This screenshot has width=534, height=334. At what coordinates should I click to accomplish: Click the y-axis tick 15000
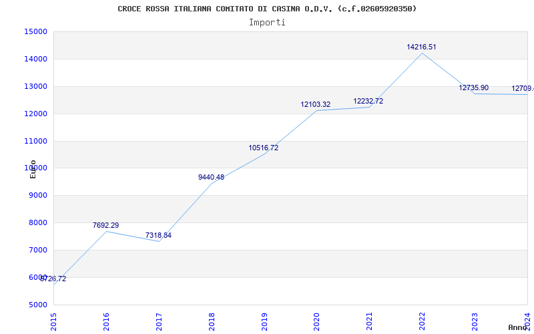pyautogui.click(x=35, y=31)
